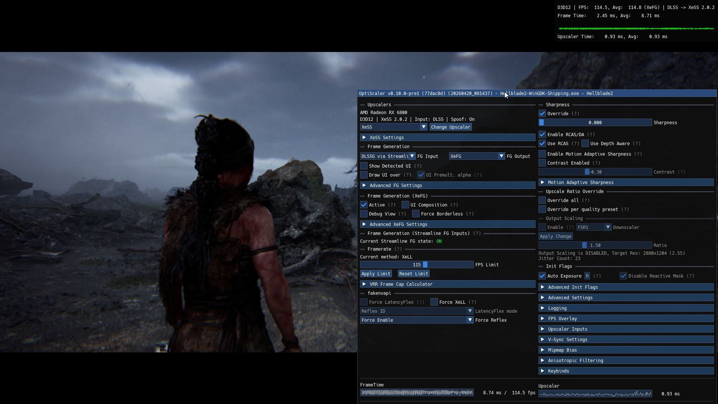Enable Motion Adaptive Sharpness checkbox
Image resolution: width=718 pixels, height=404 pixels.
(542, 154)
